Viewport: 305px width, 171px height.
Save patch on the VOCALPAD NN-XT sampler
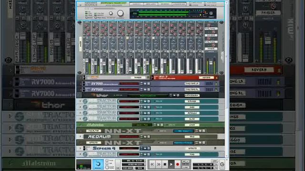point(204,131)
